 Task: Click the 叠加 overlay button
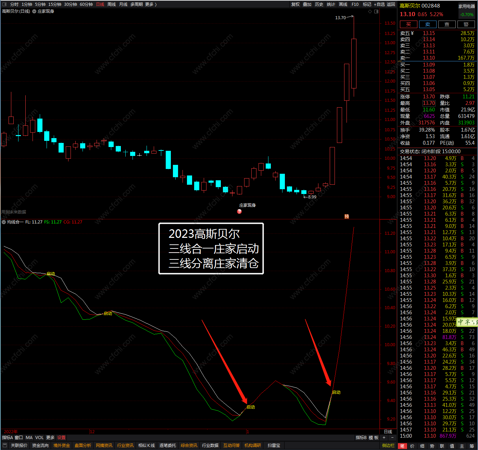click(x=307, y=4)
